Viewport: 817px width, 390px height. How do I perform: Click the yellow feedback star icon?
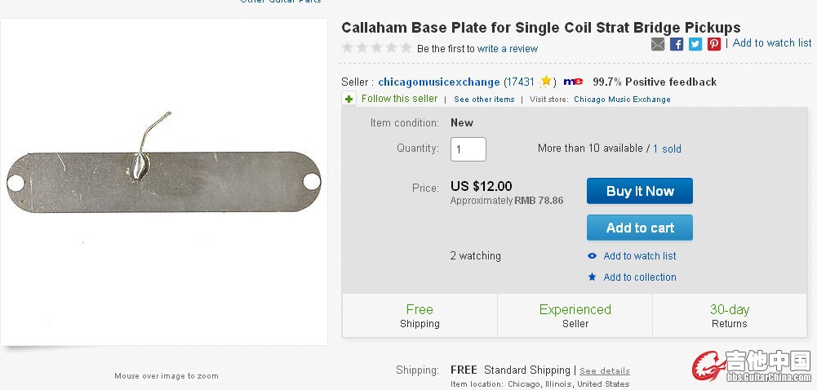(x=546, y=82)
